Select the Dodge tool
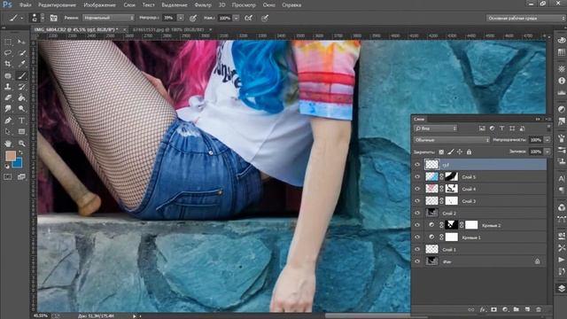 pyautogui.click(x=21, y=108)
